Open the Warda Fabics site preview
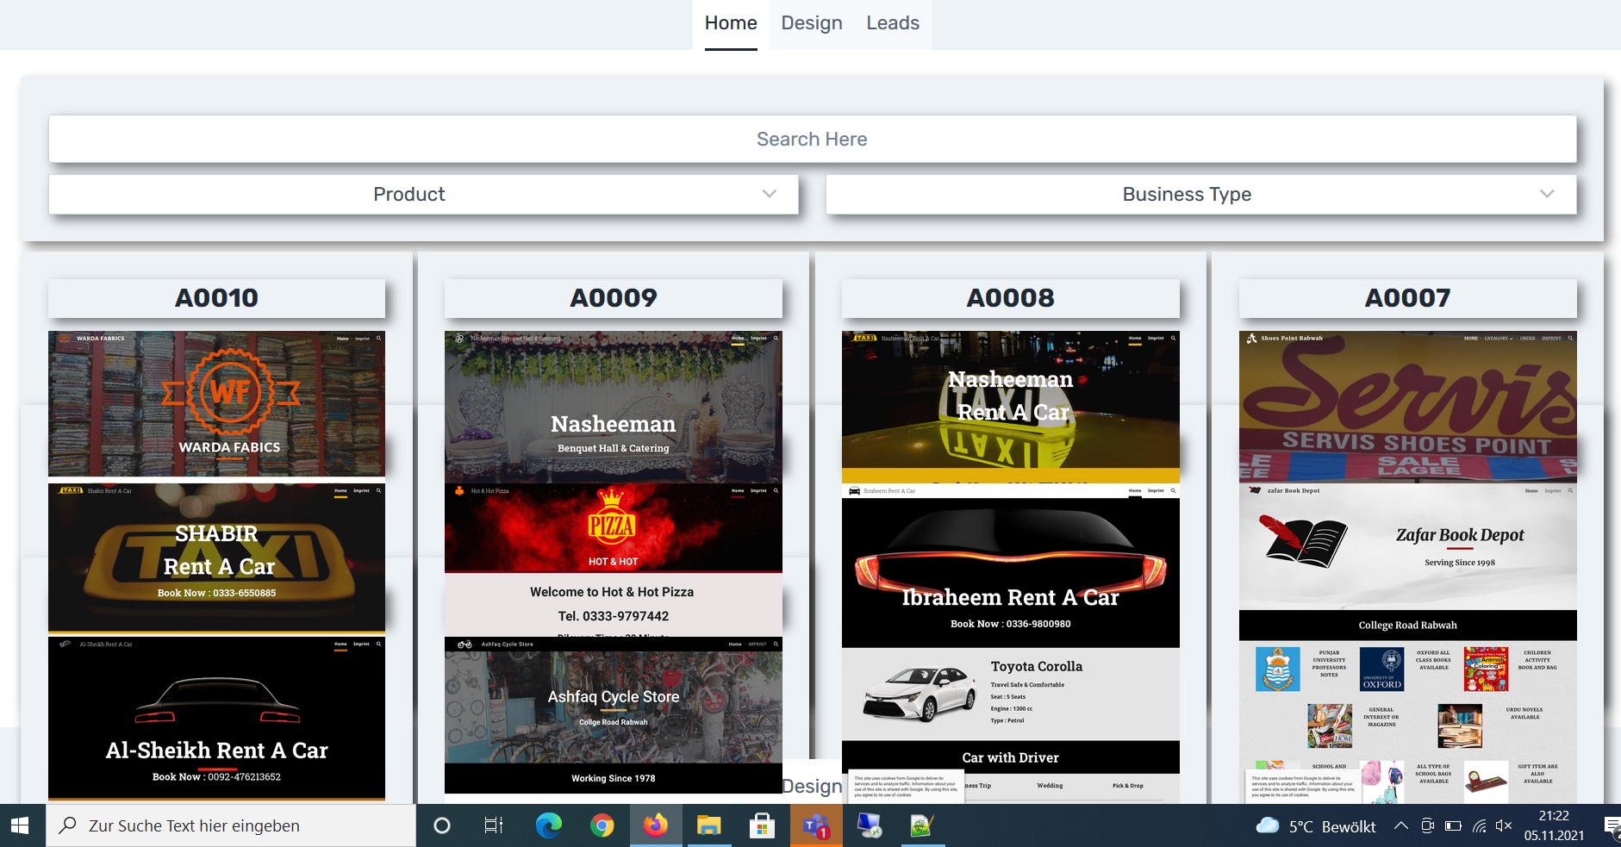Image resolution: width=1621 pixels, height=847 pixels. click(x=216, y=403)
